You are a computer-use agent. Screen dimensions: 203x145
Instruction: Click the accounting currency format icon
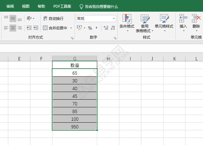click(79, 28)
